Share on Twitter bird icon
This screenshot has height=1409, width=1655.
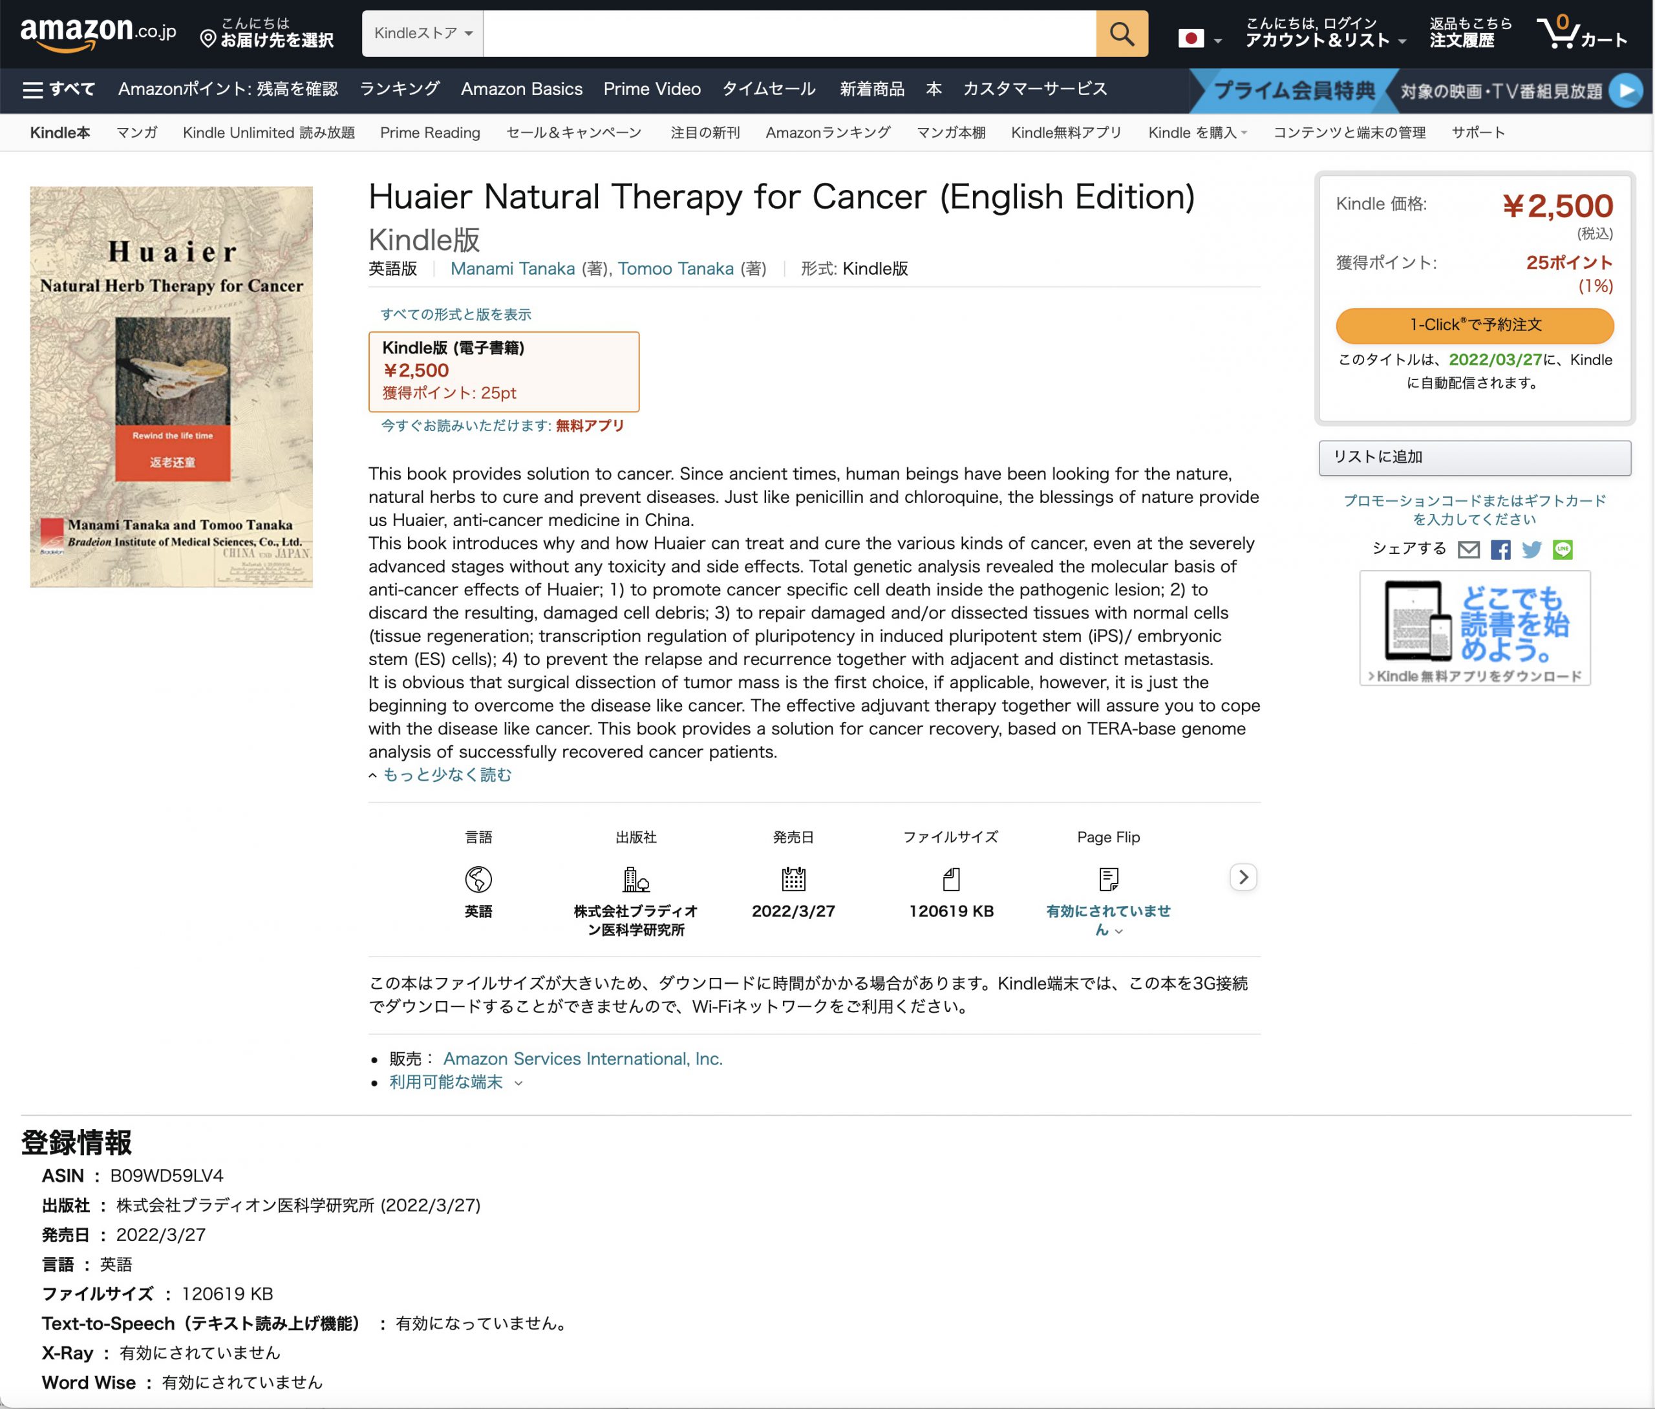tap(1531, 549)
